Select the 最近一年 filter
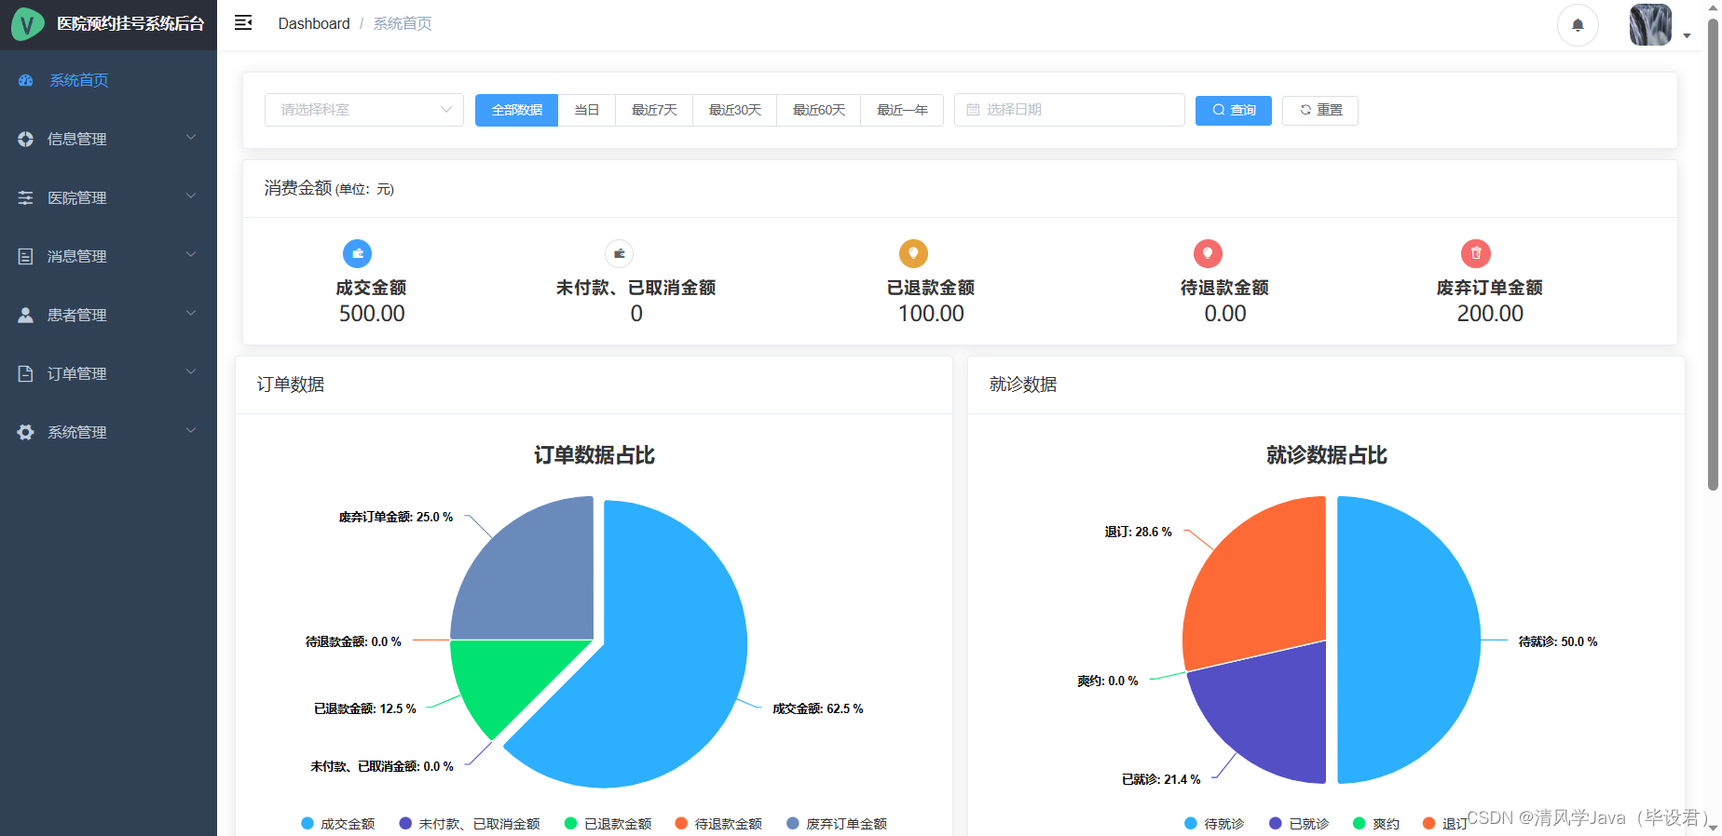 902,110
